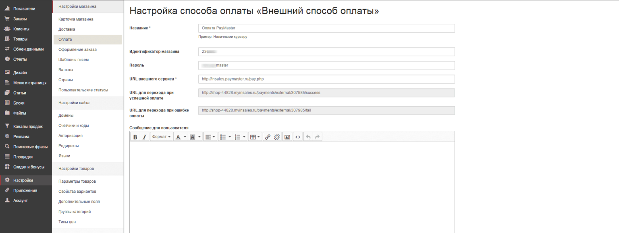Go to Товары in the main menu
This screenshot has height=233, width=619.
click(x=20, y=39)
